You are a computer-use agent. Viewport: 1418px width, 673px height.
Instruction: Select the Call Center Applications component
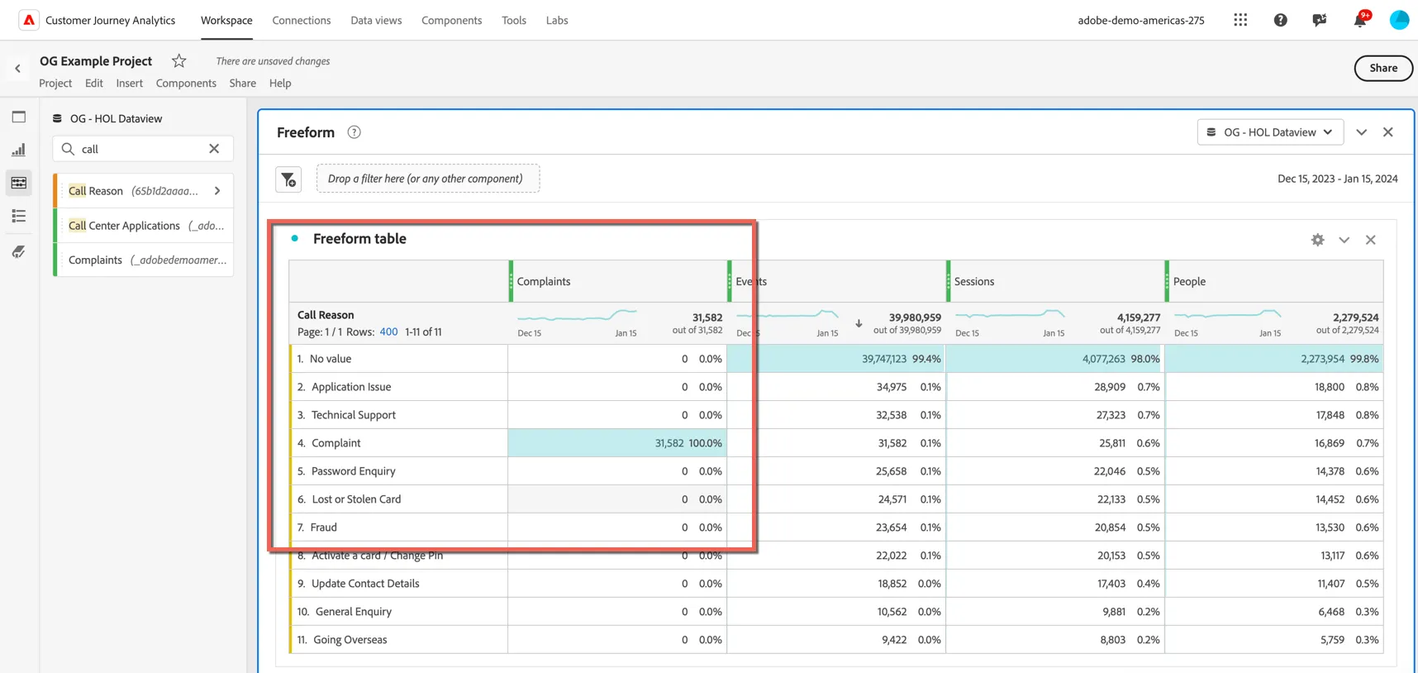tap(144, 226)
